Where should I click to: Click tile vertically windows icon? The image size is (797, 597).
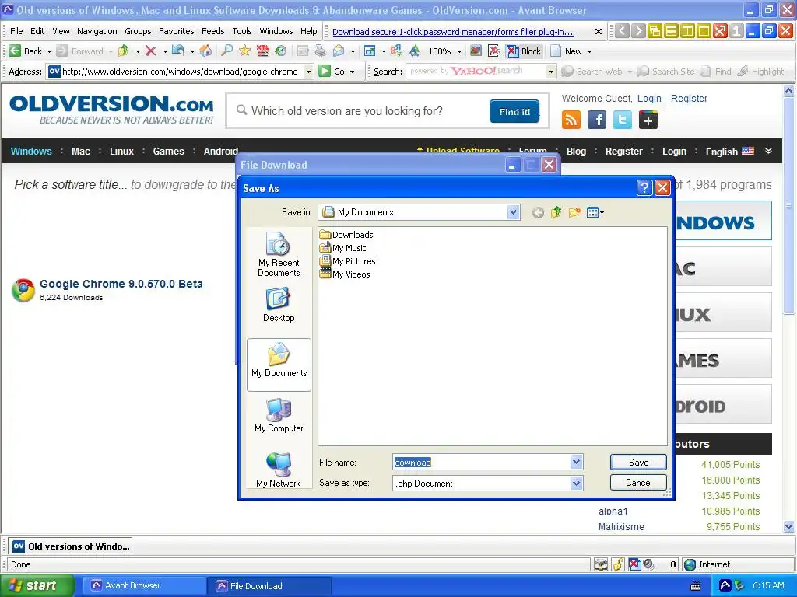(x=687, y=31)
